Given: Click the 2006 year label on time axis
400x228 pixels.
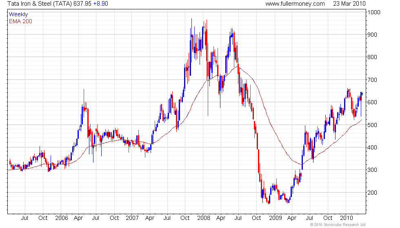Looking at the screenshot, I should point(62,218).
